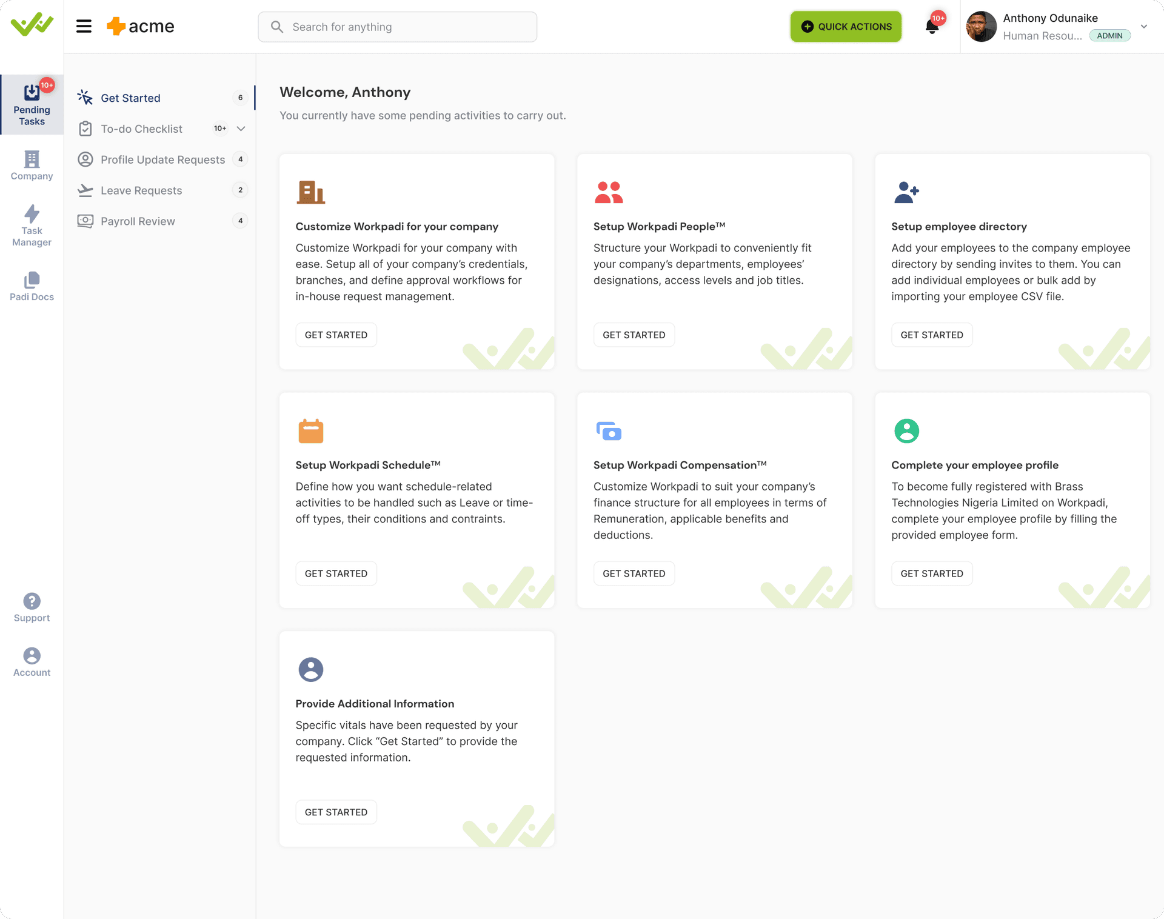Screen dimensions: 1164x919
Task: Click the brown building icon
Action: coord(311,192)
